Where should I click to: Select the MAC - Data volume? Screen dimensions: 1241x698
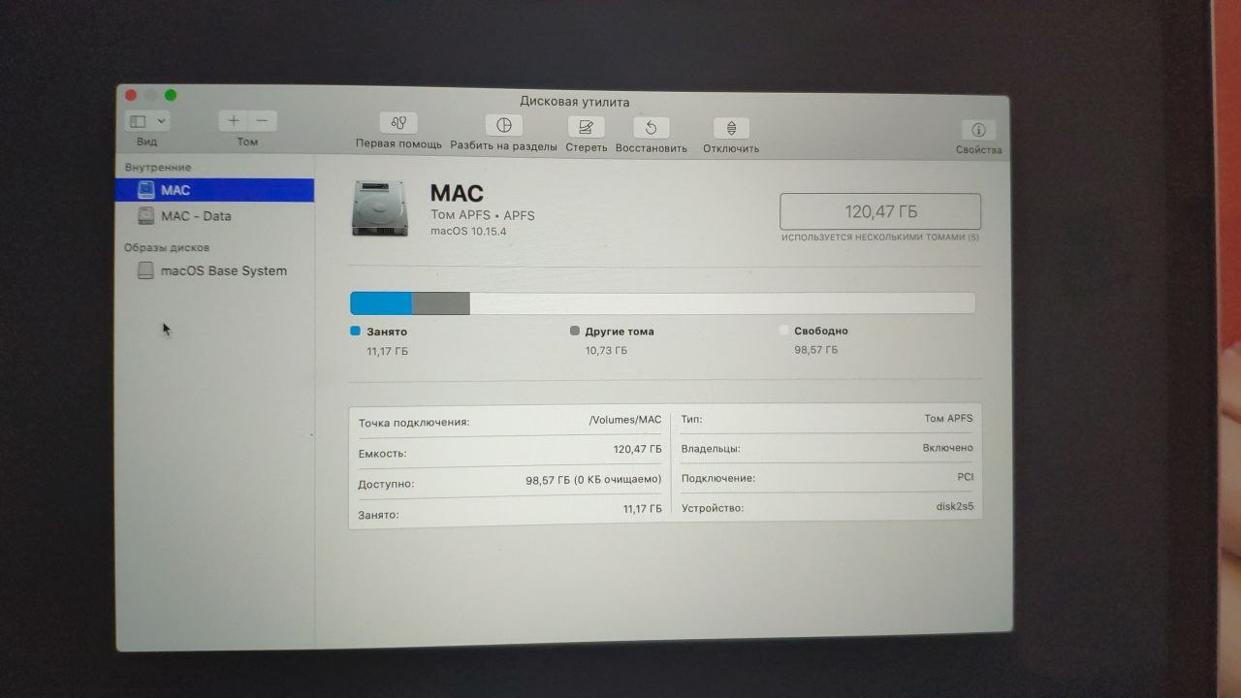214,216
